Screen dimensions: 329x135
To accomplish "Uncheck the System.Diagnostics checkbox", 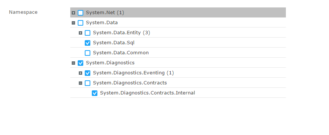I will tap(80, 63).
